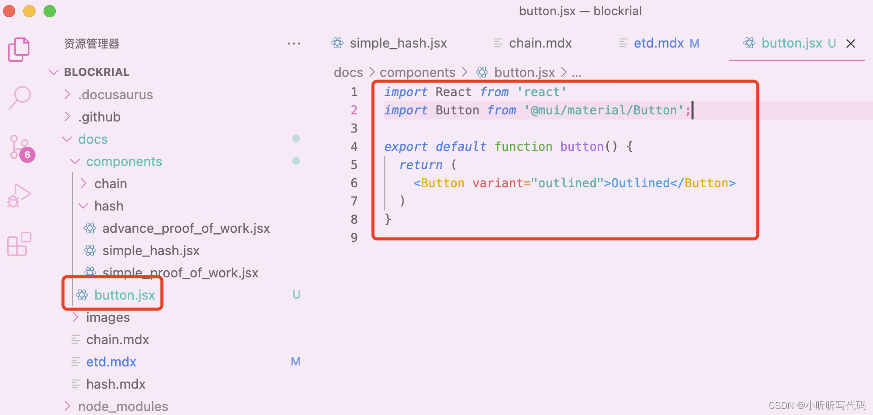Open etd.mdx in file tree

(x=111, y=362)
